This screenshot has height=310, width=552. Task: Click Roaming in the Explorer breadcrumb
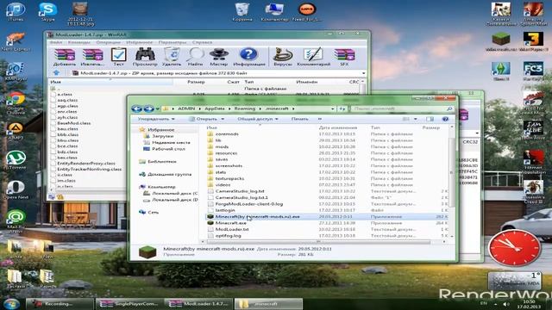tap(244, 108)
